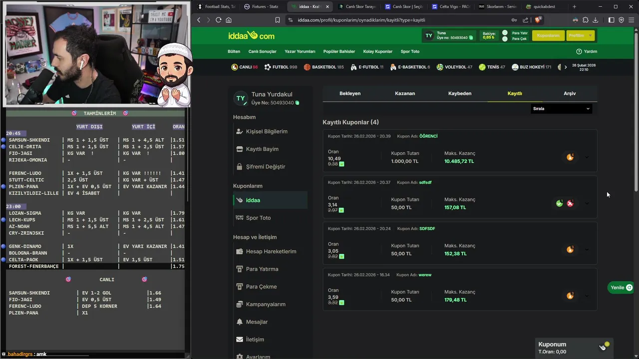Go to browser home page
The image size is (639, 359).
tap(229, 20)
